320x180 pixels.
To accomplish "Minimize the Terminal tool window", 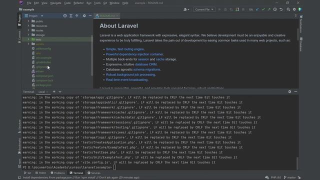I will coord(295,91).
